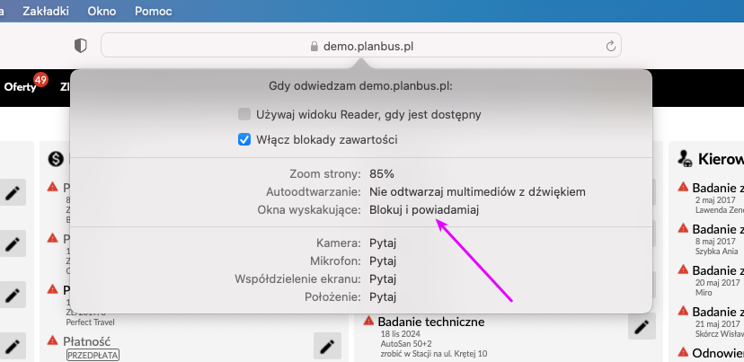Image resolution: width=744 pixels, height=362 pixels.
Task: Open the Zoom strony 85% dropdown
Action: click(381, 173)
